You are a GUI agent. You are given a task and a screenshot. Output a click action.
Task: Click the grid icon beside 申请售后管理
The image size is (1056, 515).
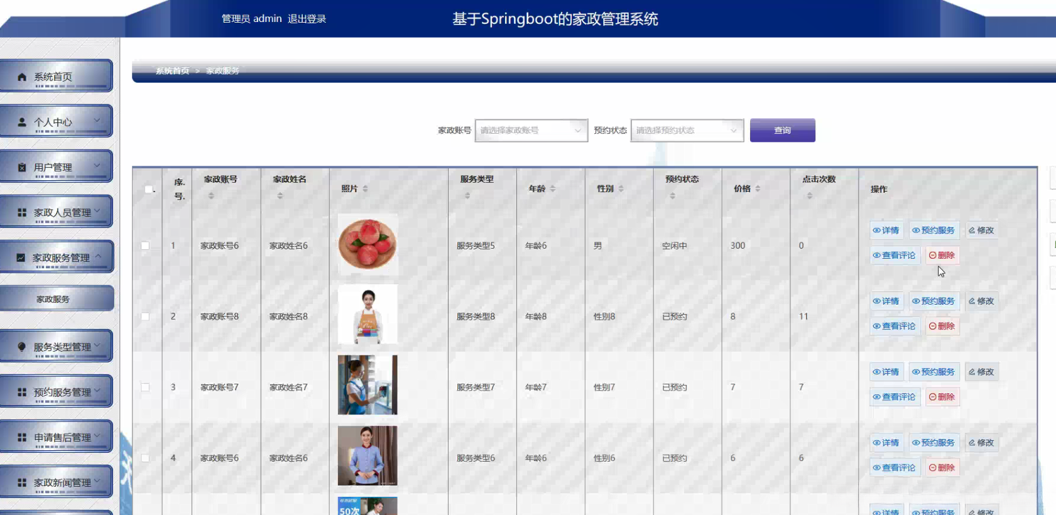(22, 437)
